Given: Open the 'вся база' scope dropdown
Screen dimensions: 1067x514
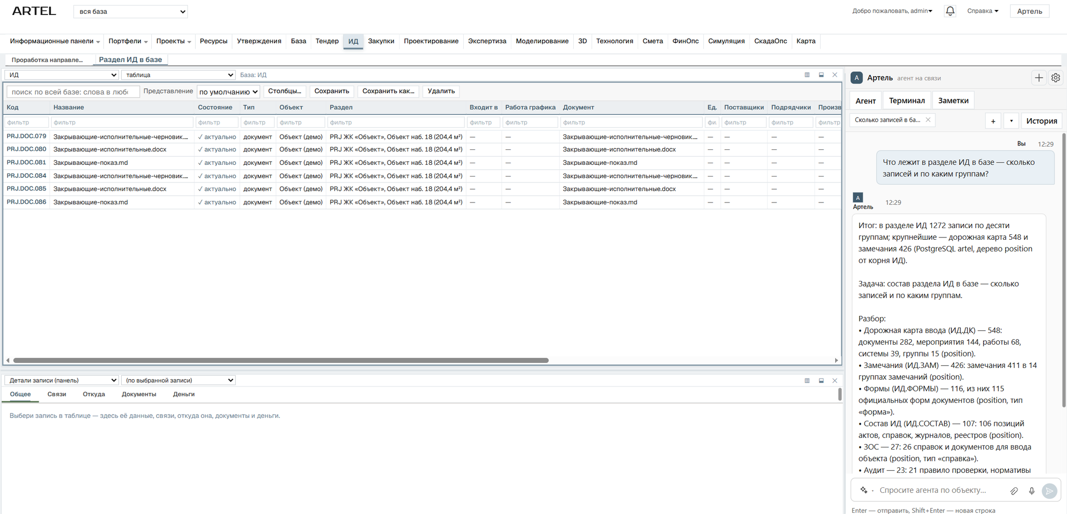Looking at the screenshot, I should click(x=131, y=12).
